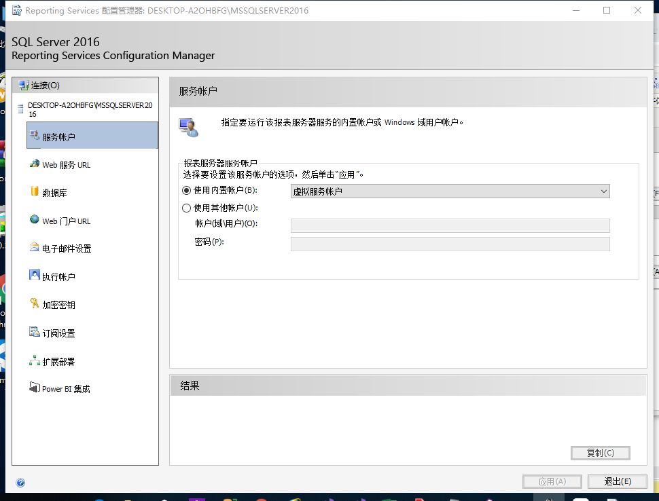Open the 虚拟服务帐户 built-in account dropdown
Screen dimensions: 659x501
pyautogui.click(x=450, y=191)
